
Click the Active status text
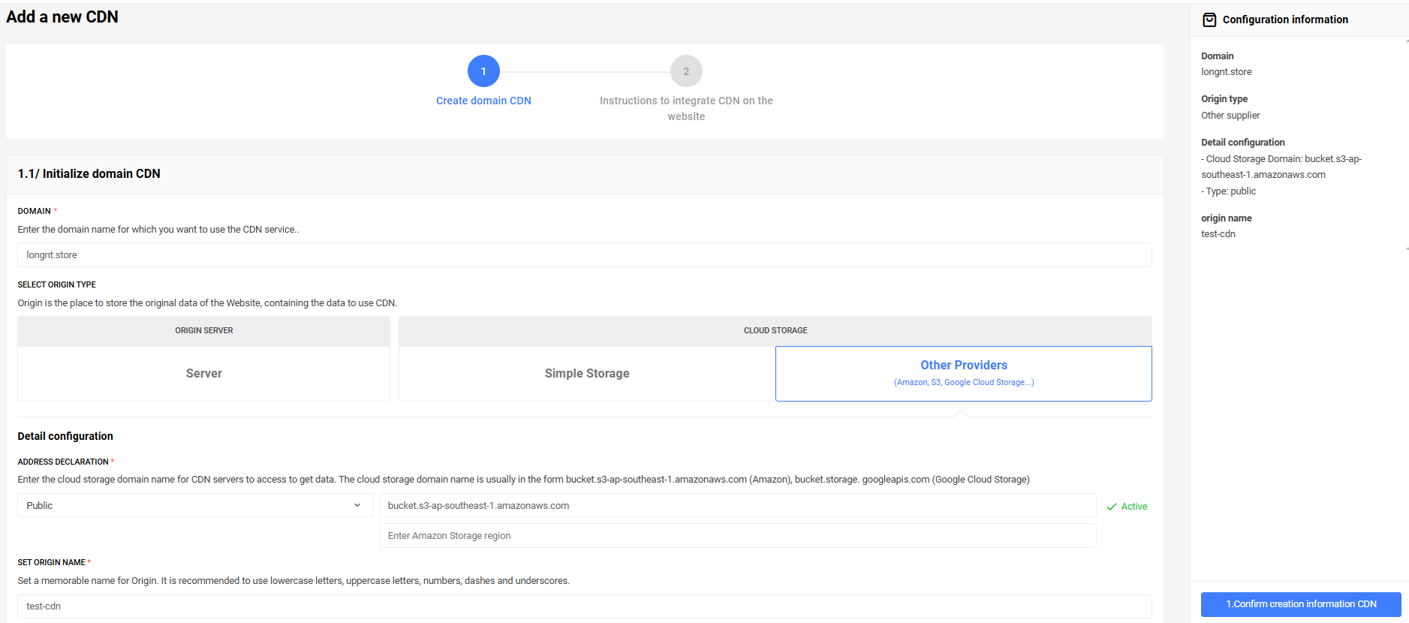[x=1134, y=507]
